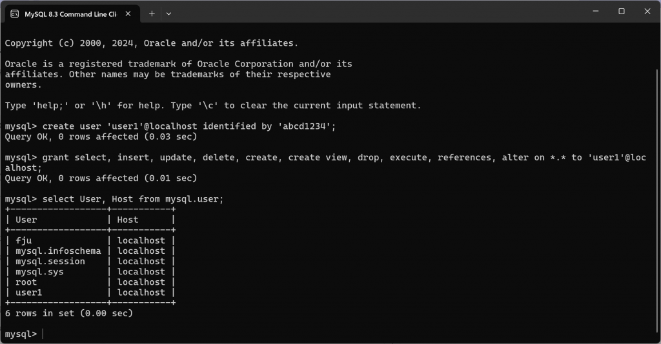Click the "Type 'help;' or '\h'" help line
661x344 pixels.
(x=213, y=106)
